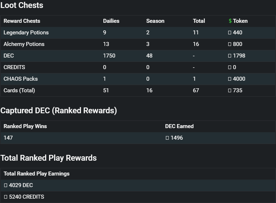Select the Season column header
The width and height of the screenshot is (276, 203).
[x=155, y=21]
